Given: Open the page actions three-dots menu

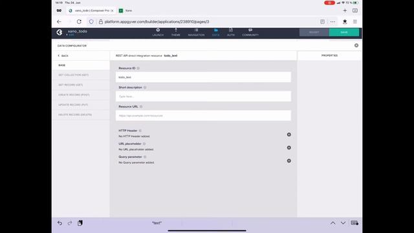Looking at the screenshot, I should tap(332, 21).
